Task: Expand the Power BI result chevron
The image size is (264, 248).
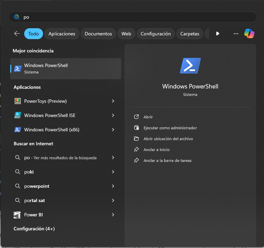Action: tap(113, 215)
